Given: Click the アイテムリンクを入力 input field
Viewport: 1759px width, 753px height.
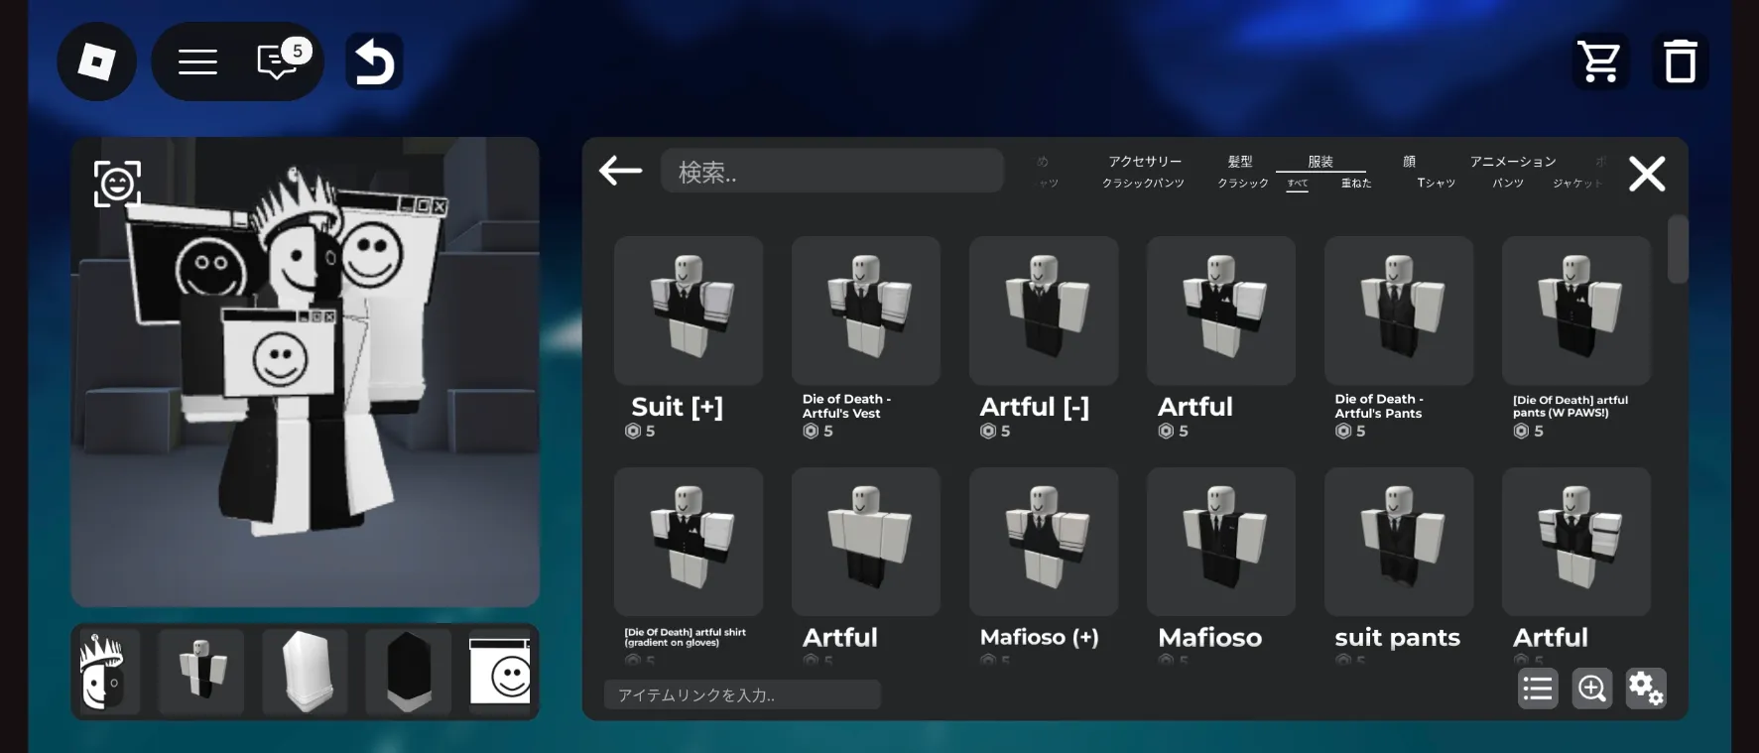Looking at the screenshot, I should (x=742, y=694).
